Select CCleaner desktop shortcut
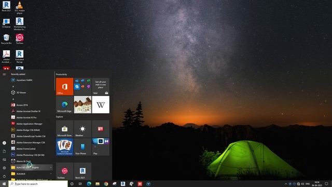 tap(6, 23)
